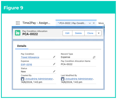
Task: Change Record Type icon next to Expense
Action: click(x=94, y=57)
